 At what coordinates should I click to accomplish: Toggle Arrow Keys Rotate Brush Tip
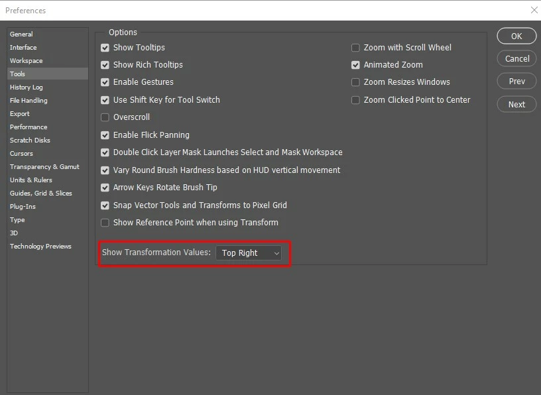[x=105, y=188]
